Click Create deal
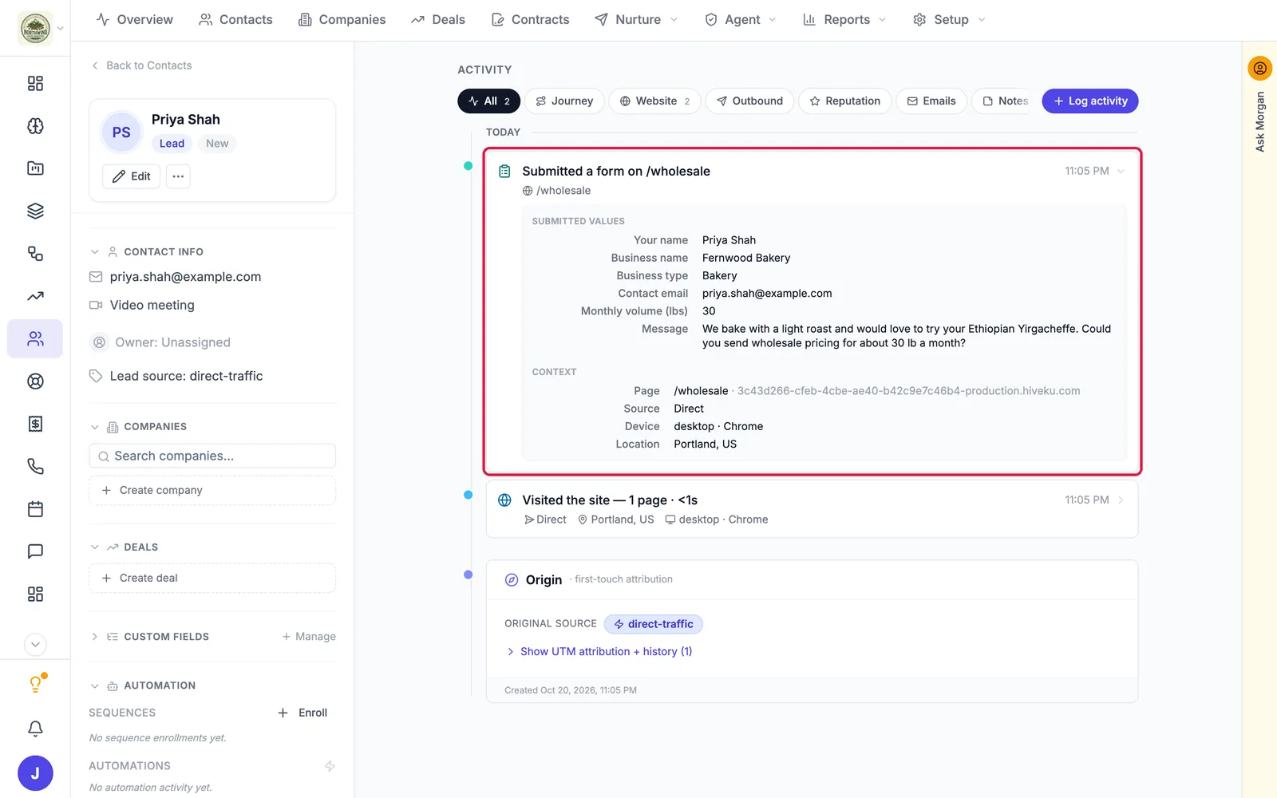1277x798 pixels. pyautogui.click(x=212, y=579)
